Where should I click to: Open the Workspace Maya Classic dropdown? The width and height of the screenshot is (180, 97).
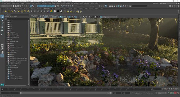(x=168, y=3)
